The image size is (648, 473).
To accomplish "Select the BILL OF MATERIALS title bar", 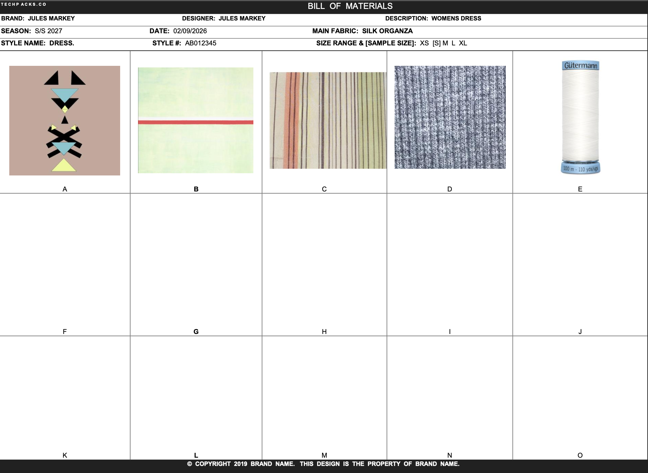I will [x=350, y=6].
